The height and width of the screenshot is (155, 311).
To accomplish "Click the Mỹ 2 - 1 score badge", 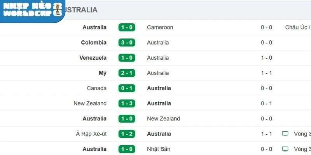I will click(127, 73).
